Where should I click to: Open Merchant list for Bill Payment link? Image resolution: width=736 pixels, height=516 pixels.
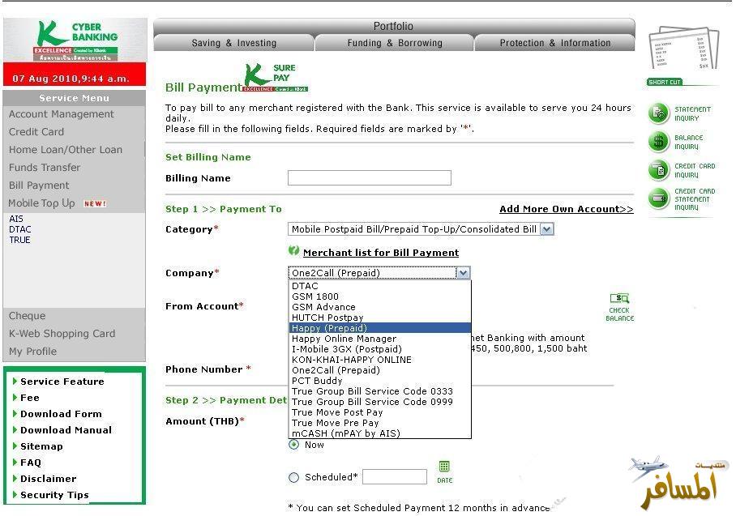[381, 253]
